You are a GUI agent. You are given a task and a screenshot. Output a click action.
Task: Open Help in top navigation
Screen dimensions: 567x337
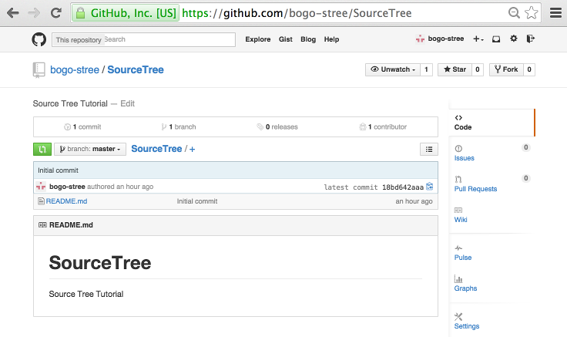(331, 39)
